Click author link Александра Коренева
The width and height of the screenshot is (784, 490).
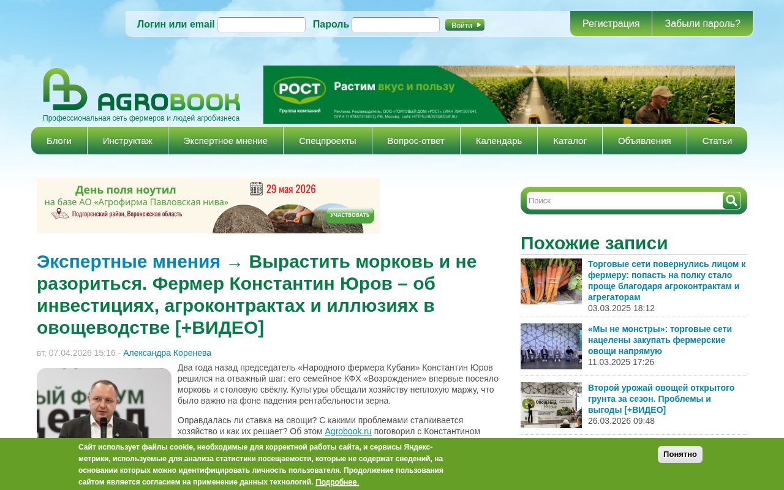(x=167, y=353)
